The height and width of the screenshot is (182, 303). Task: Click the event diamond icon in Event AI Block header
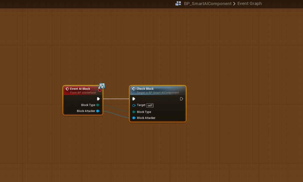[x=67, y=89]
